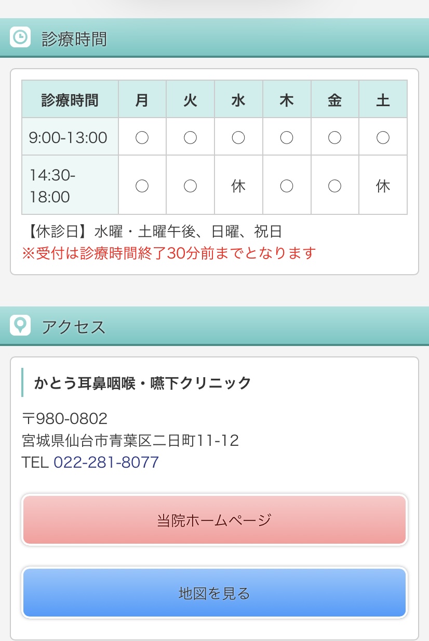Click the 月 column header cell

(142, 99)
